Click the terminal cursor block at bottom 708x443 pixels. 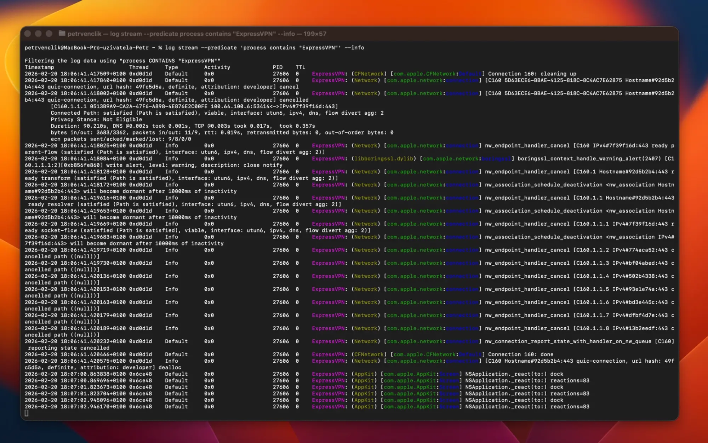click(27, 413)
